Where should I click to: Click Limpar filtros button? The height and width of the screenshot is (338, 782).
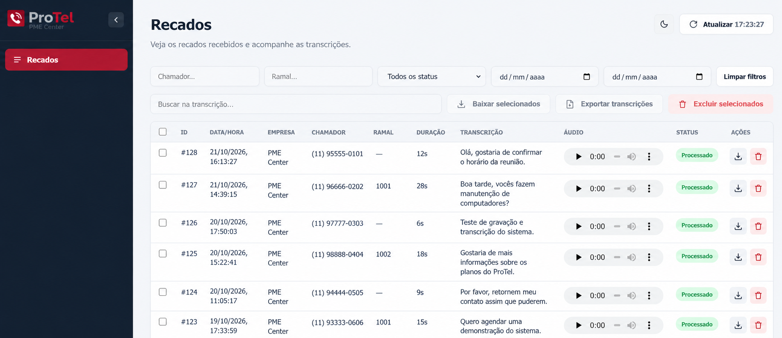tap(745, 77)
